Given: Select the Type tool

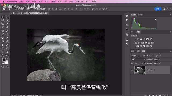Looking at the screenshot, I should 3,49.
